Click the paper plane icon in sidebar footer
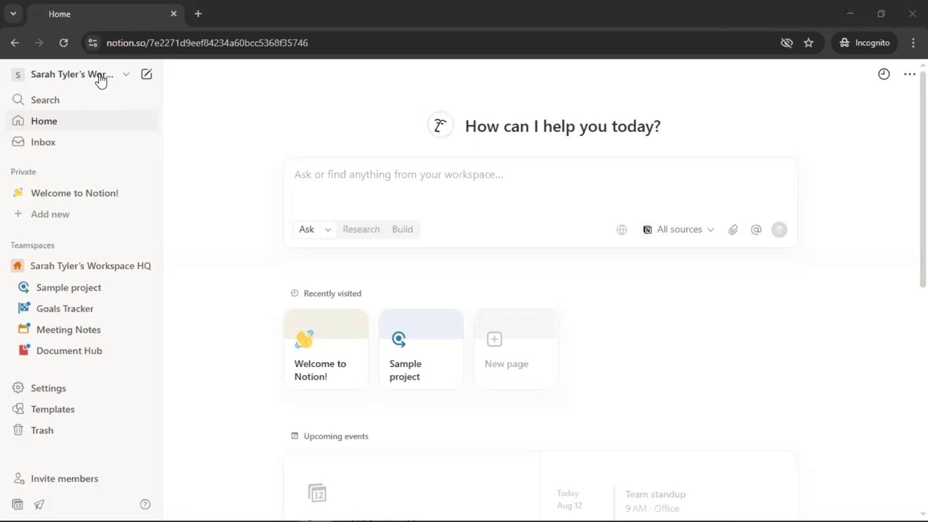This screenshot has height=522, width=928. [39, 505]
